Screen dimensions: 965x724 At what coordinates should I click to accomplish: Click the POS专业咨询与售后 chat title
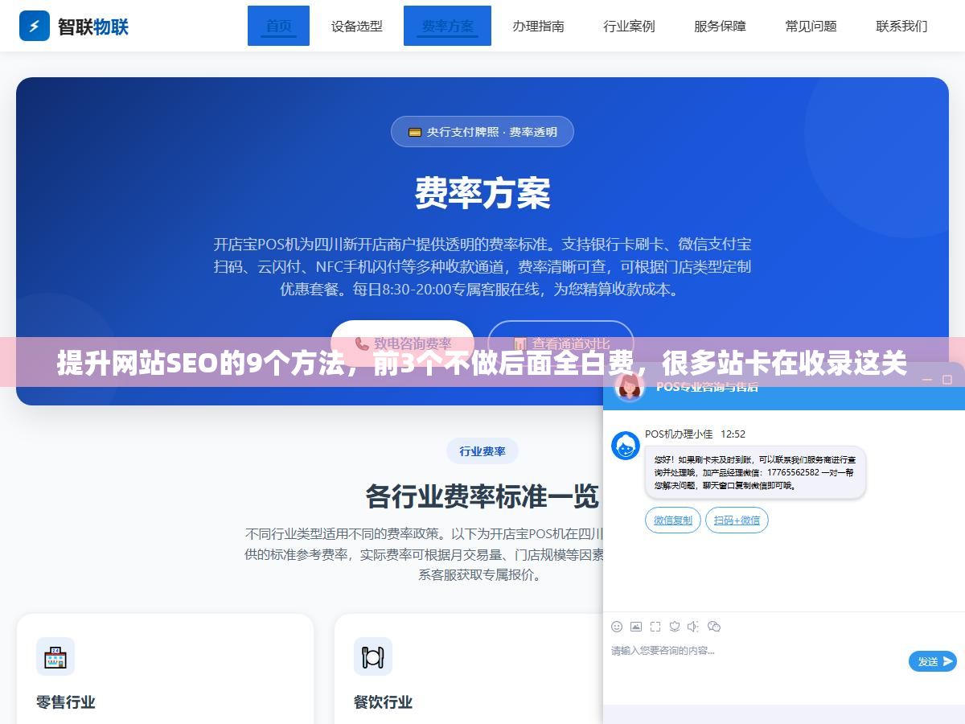[707, 387]
